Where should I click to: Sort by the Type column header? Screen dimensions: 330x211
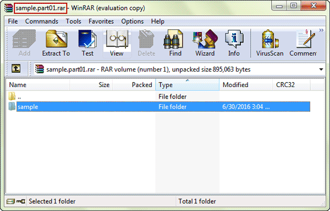tap(188, 85)
